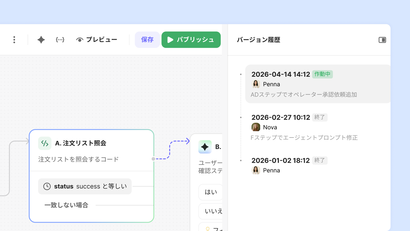
Task: Click the 保存 save button
Action: pyautogui.click(x=147, y=40)
